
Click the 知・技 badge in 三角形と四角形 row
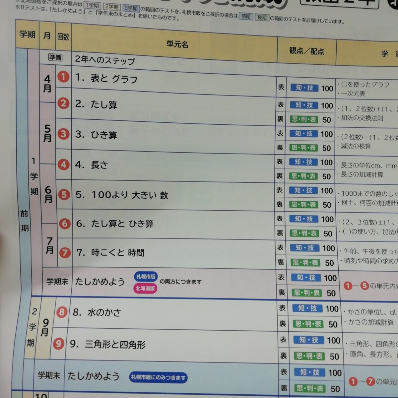pos(309,340)
